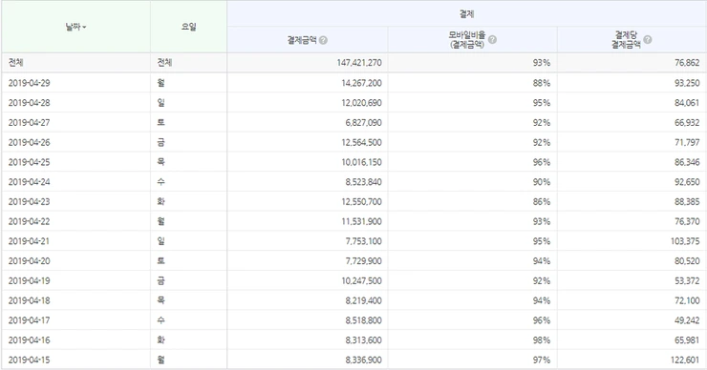Click per-payment value 92,650

(687, 182)
